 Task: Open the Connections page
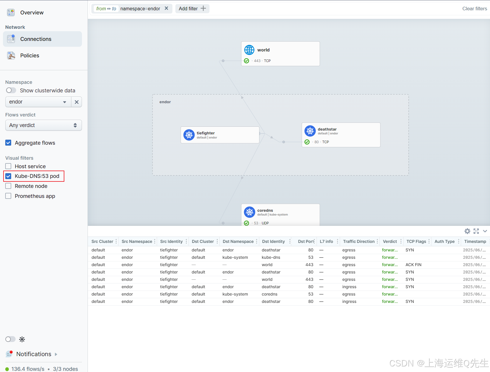click(x=42, y=39)
